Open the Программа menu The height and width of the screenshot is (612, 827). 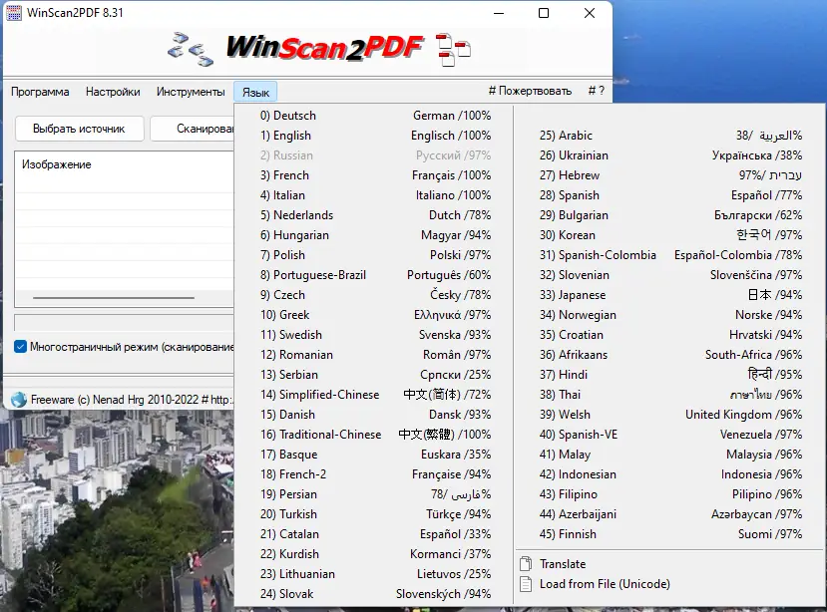pos(40,92)
